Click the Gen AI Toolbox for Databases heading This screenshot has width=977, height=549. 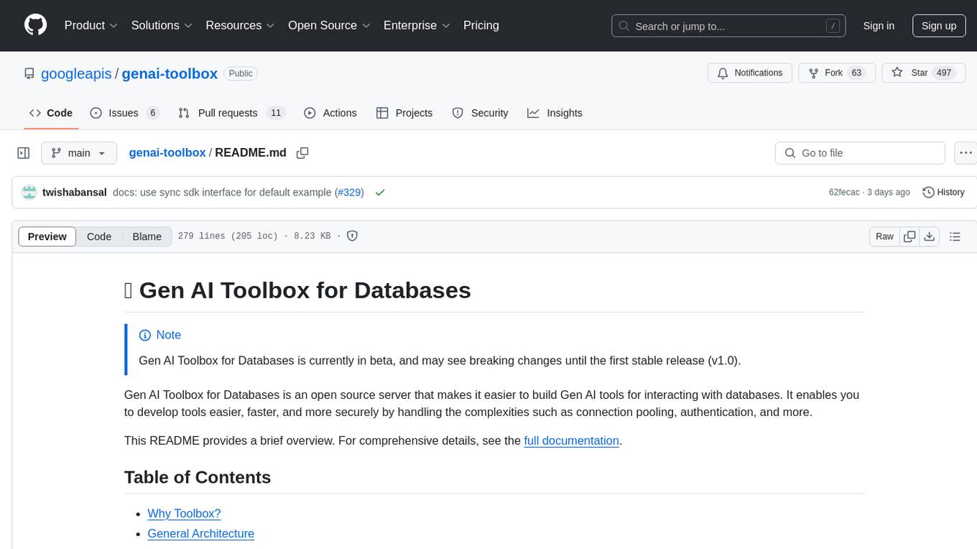pos(297,290)
